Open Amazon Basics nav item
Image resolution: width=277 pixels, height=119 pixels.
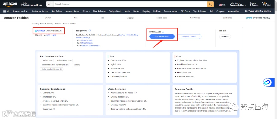tap(72, 11)
